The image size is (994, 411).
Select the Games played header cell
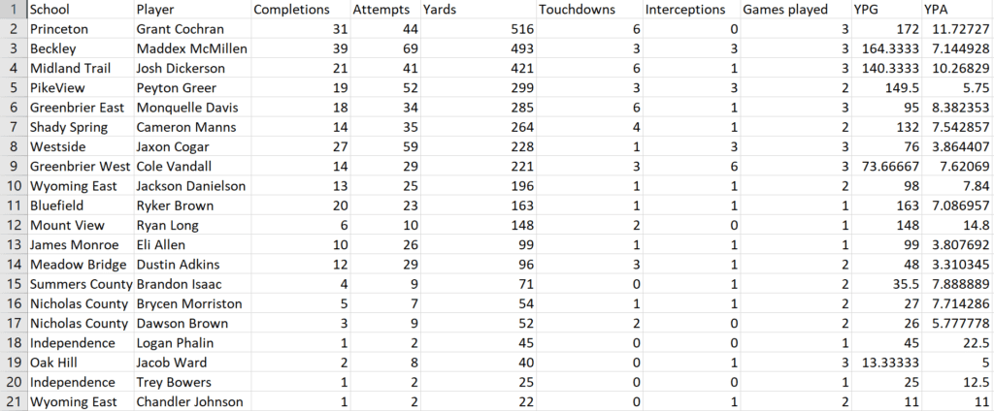(x=785, y=10)
